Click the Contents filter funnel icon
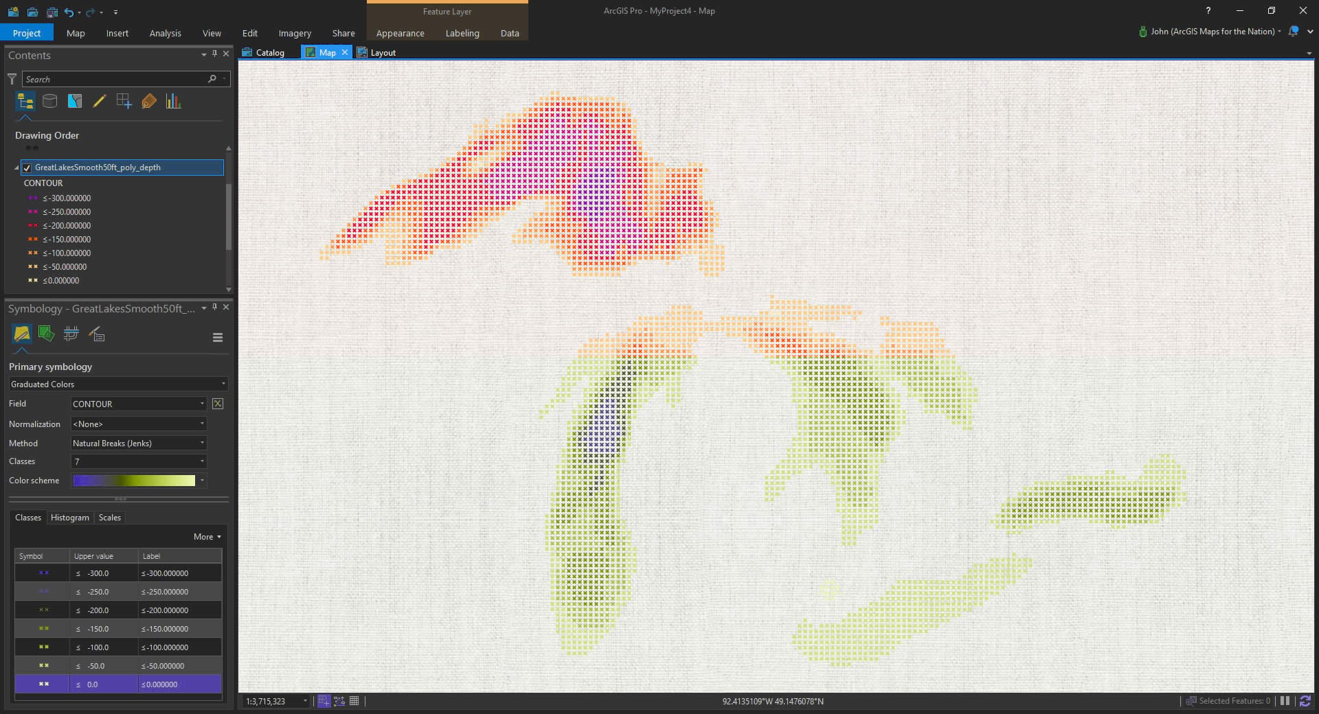This screenshot has width=1319, height=714. [12, 79]
